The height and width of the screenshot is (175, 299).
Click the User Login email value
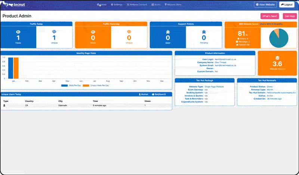click(226, 59)
